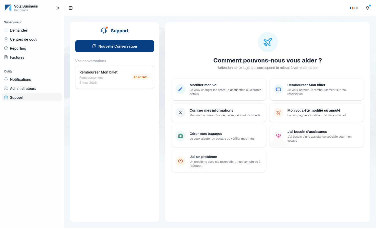This screenshot has height=228, width=376.
Task: Click the Notifications bell icon in sidebar
Action: pos(6,79)
